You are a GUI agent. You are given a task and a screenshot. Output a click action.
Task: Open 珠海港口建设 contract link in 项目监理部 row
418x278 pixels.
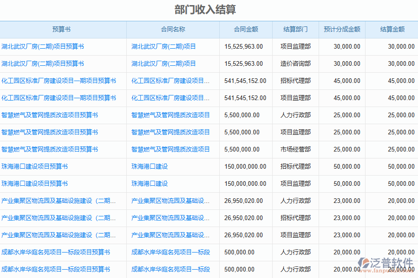pyautogui.click(x=150, y=183)
